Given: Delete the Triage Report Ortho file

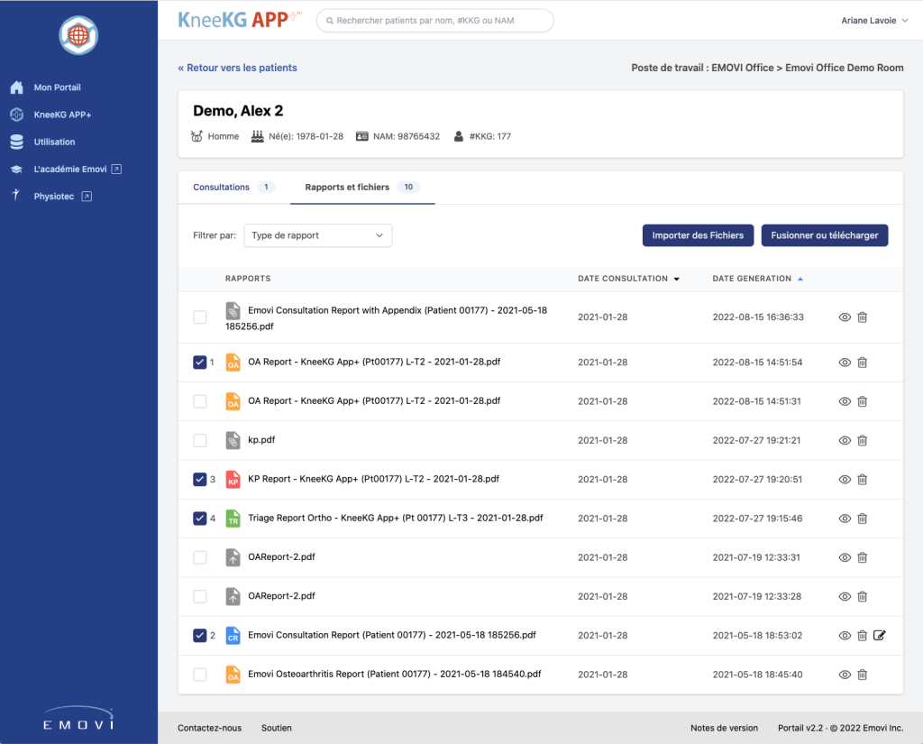Looking at the screenshot, I should pos(863,519).
